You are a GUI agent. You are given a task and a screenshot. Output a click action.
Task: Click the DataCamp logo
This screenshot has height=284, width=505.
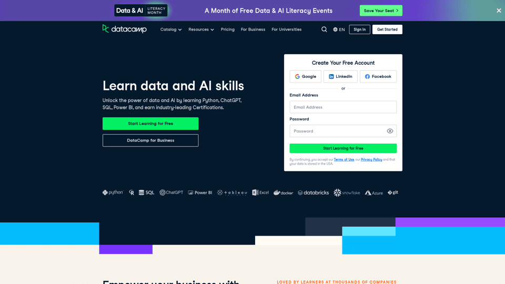point(124,29)
